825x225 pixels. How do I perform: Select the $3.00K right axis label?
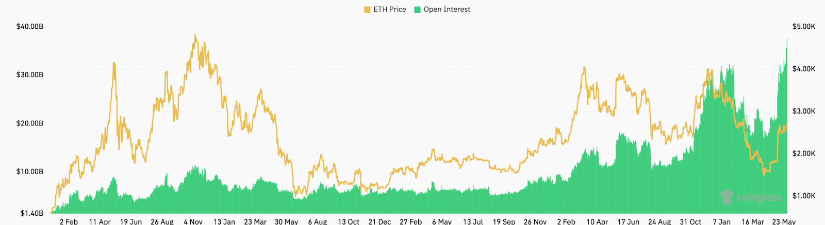click(x=804, y=111)
